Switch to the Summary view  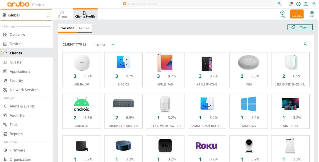pyautogui.click(x=297, y=14)
